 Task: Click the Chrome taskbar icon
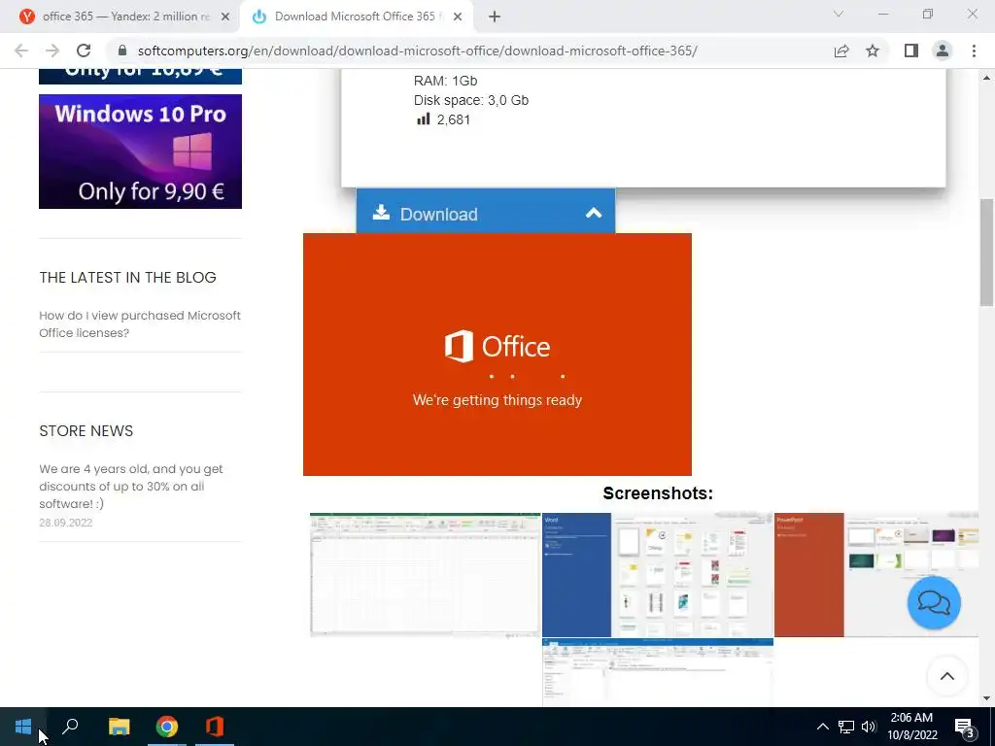tap(167, 727)
